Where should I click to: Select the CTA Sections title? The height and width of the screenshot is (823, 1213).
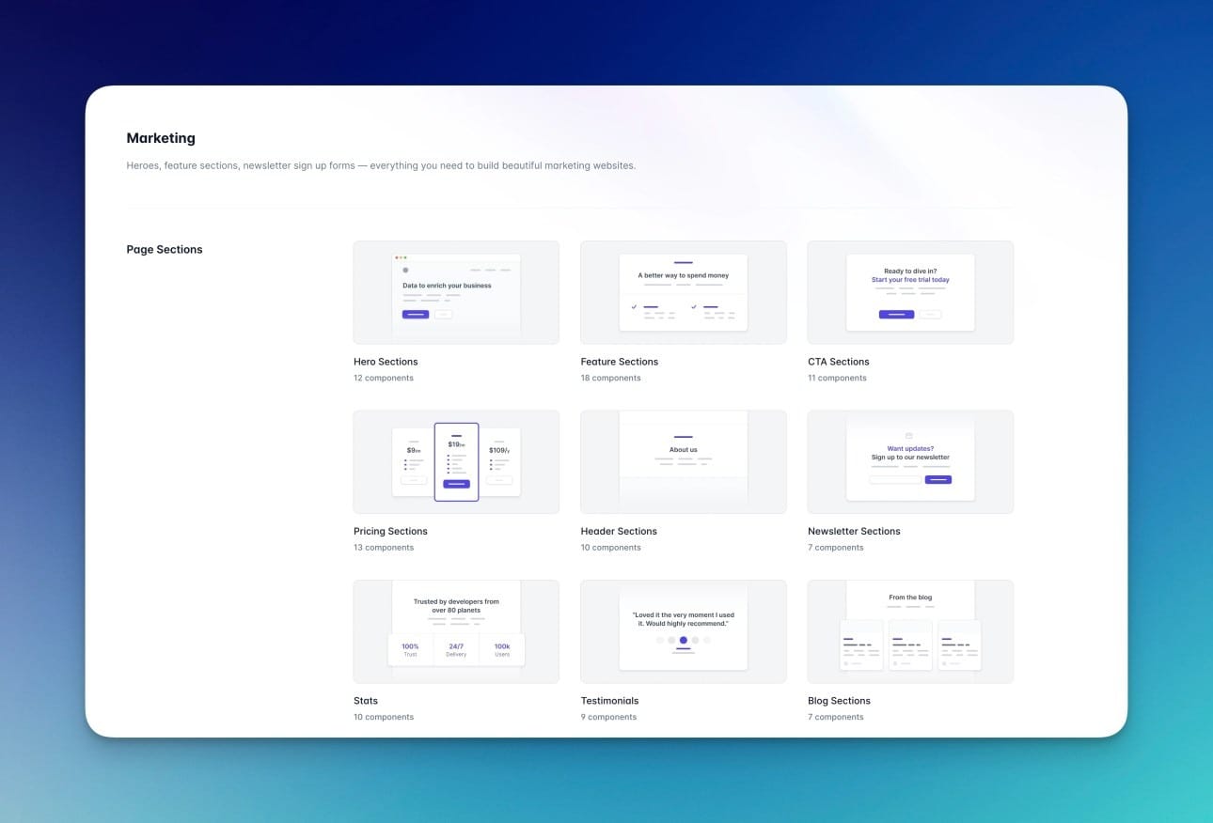(x=838, y=362)
